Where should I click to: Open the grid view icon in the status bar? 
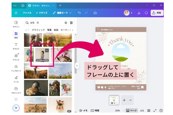[149, 110]
